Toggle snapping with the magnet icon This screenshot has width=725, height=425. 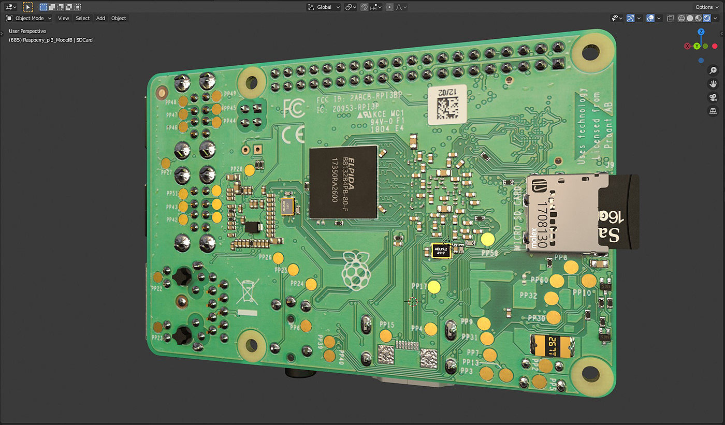pyautogui.click(x=365, y=7)
